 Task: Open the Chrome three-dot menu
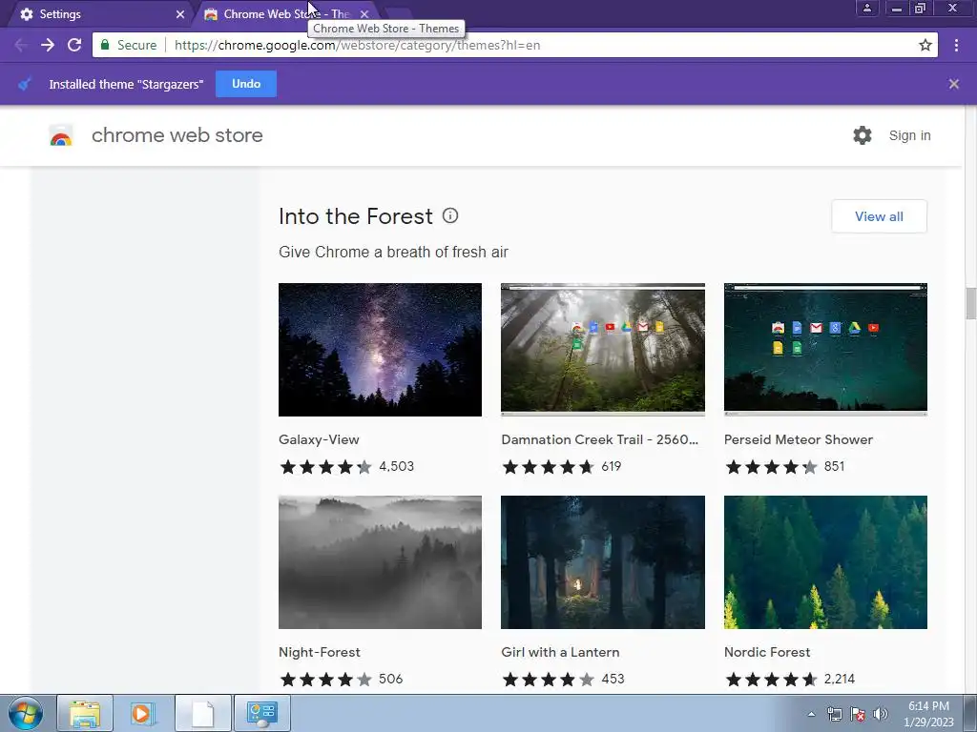tap(956, 45)
